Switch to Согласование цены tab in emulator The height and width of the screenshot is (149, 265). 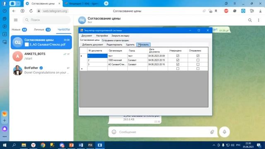pyautogui.click(x=90, y=40)
